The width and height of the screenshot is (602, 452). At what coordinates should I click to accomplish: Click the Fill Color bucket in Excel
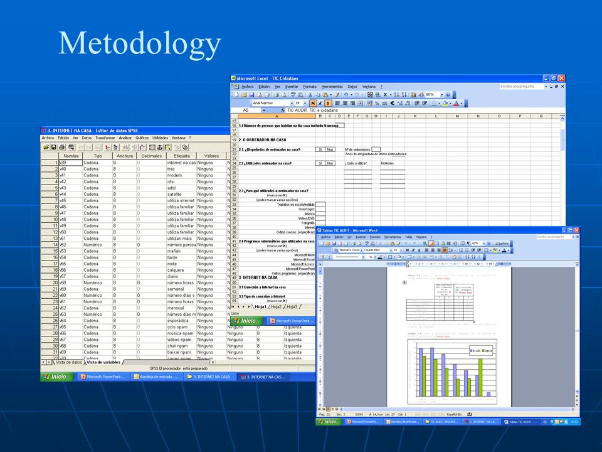coord(445,104)
